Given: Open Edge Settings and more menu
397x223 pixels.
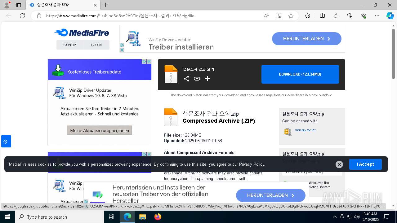Looking at the screenshot, I should point(377,16).
